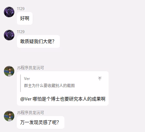The image size is (145, 132).
Task: Click the avatar beside 万一发现灵感了呢? message
Action: coord(9,116)
